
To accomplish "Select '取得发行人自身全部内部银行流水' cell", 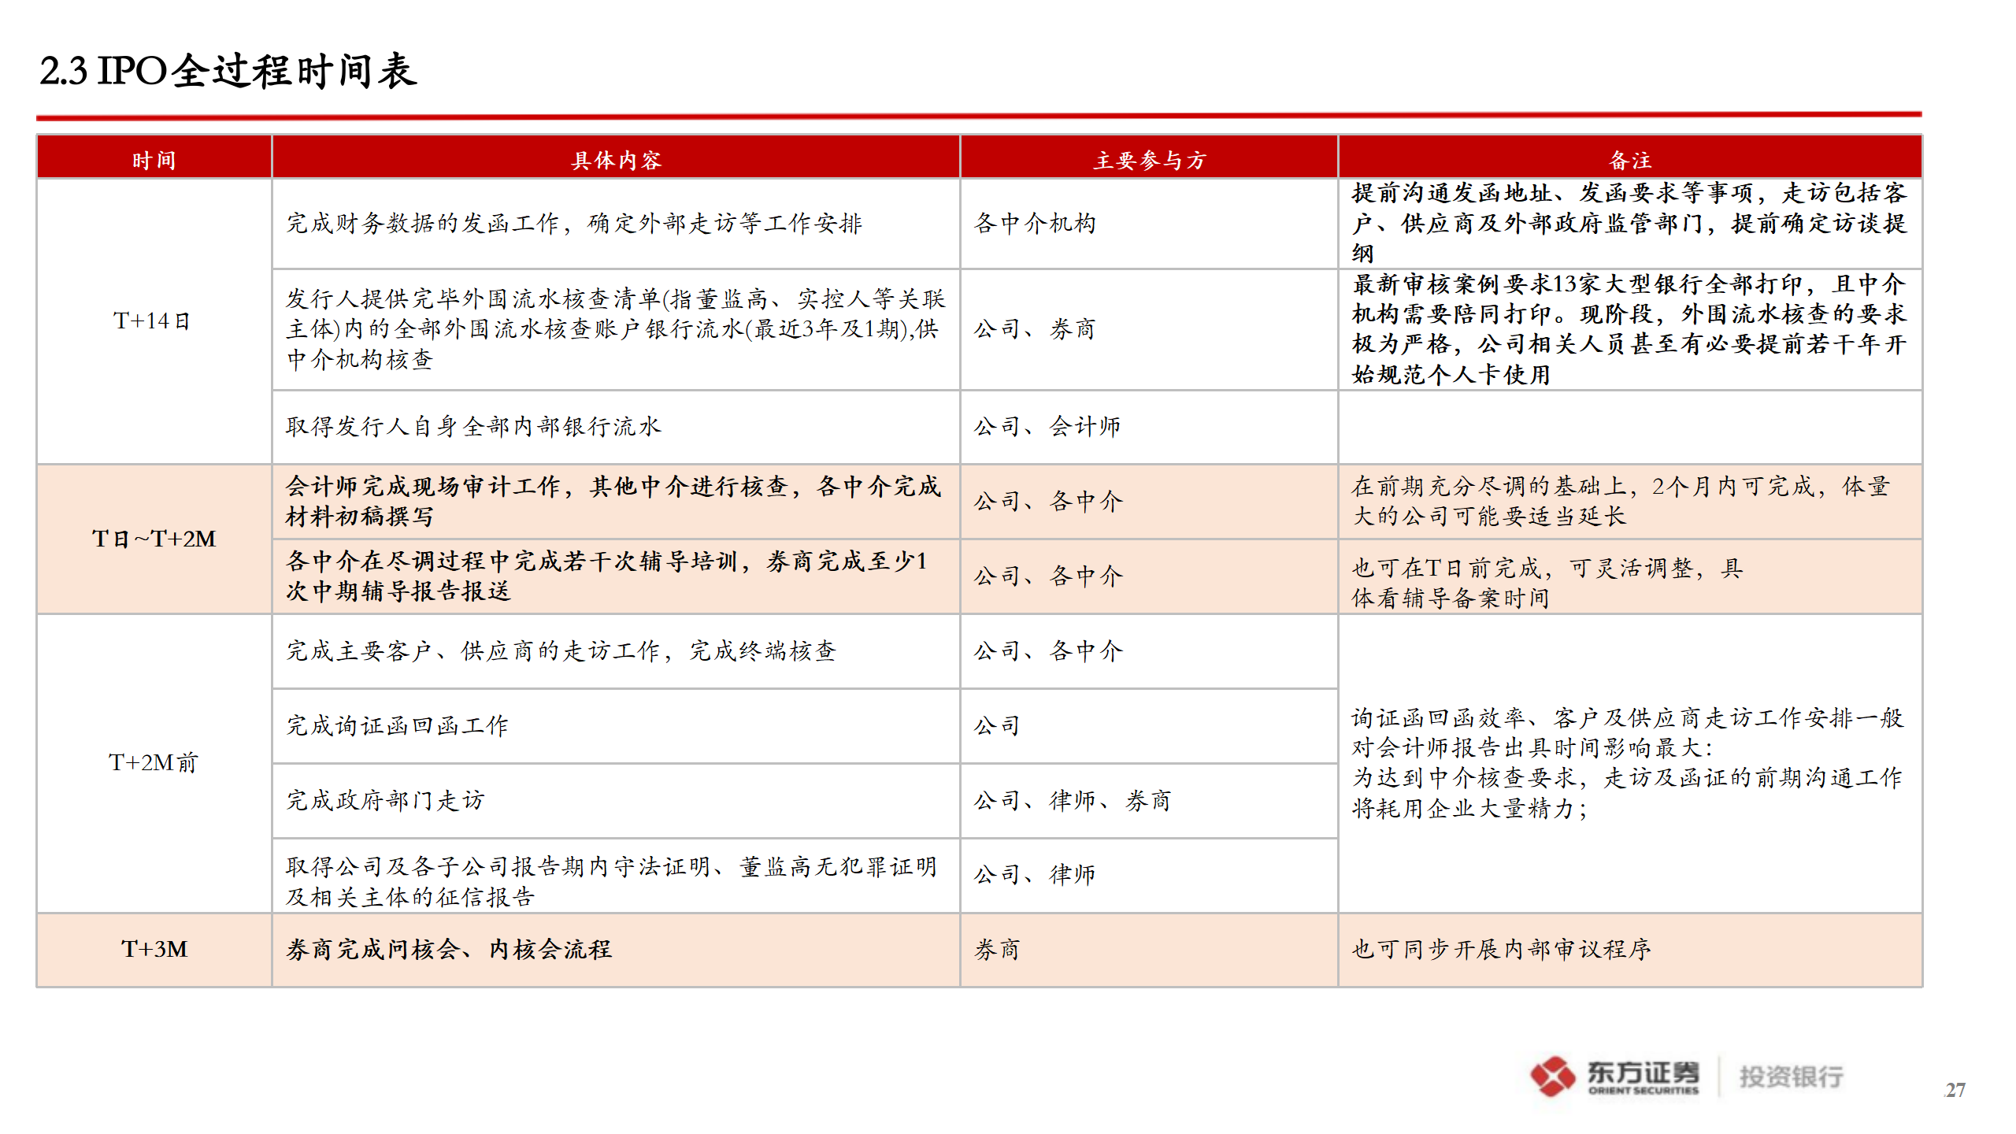I will (x=616, y=426).
